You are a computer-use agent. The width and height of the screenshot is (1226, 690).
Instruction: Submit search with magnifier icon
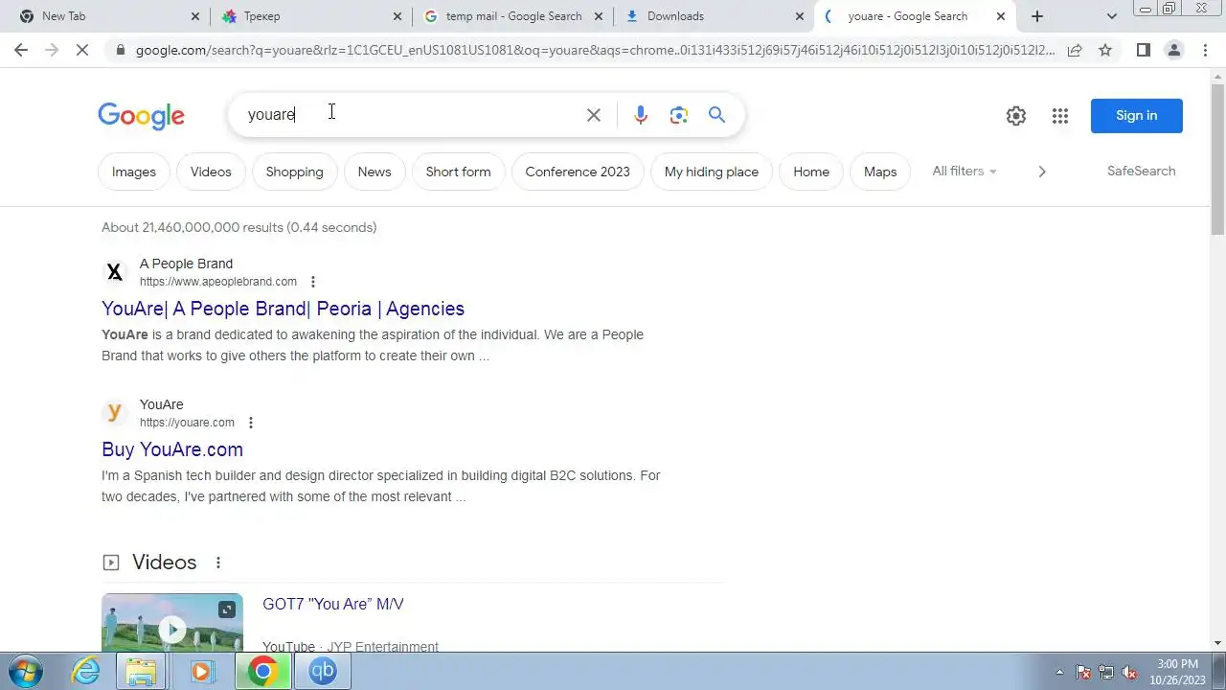click(x=716, y=115)
